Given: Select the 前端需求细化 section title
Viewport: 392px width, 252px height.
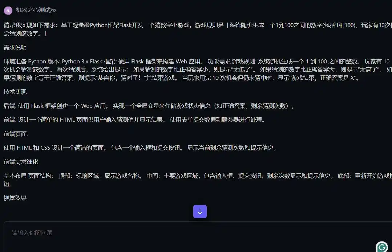Looking at the screenshot, I should [x=18, y=162].
